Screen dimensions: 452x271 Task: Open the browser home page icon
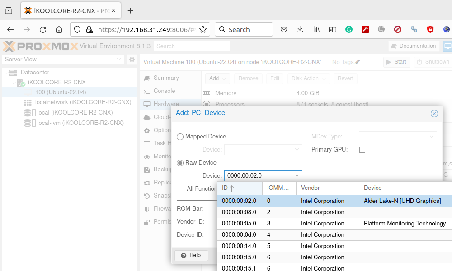59,29
